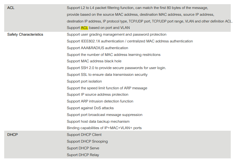Screen dimensions: 233x159
Task: Click the Binding capabilities of IP+MAC+VLAN+ line
Action: click(104, 128)
